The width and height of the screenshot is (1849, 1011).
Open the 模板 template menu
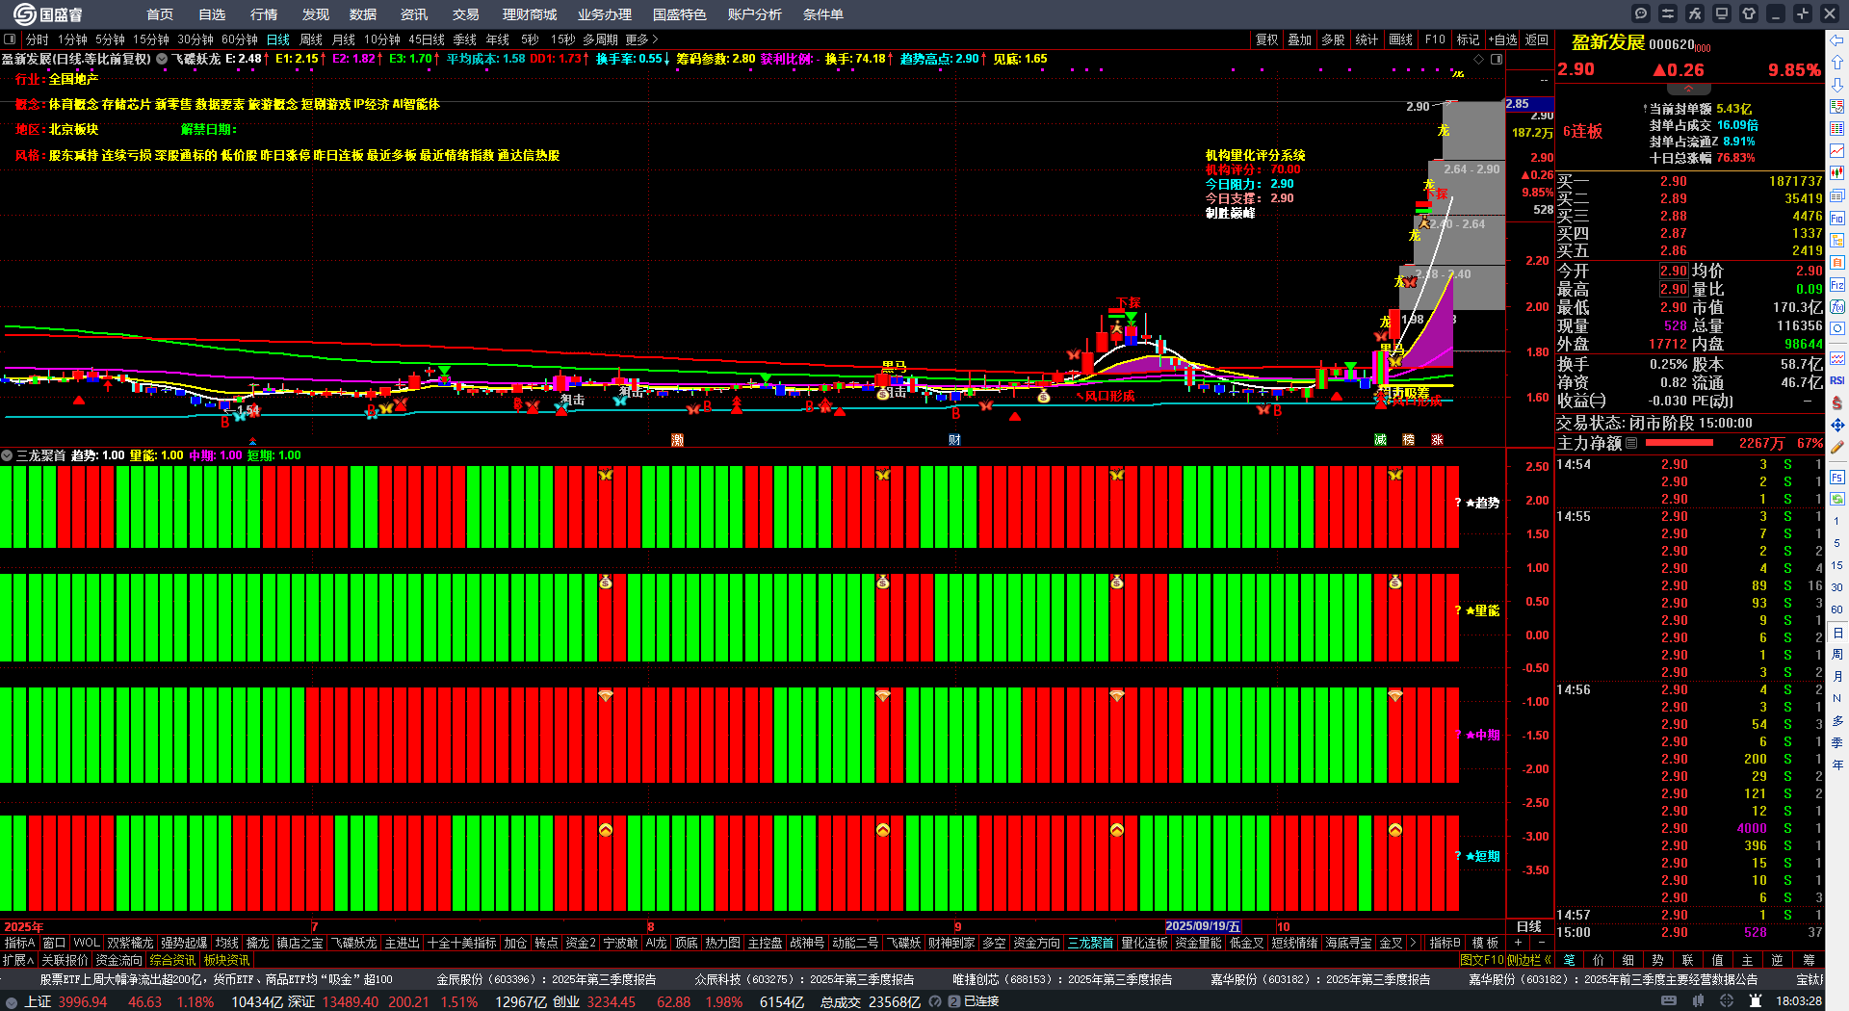(x=1486, y=943)
